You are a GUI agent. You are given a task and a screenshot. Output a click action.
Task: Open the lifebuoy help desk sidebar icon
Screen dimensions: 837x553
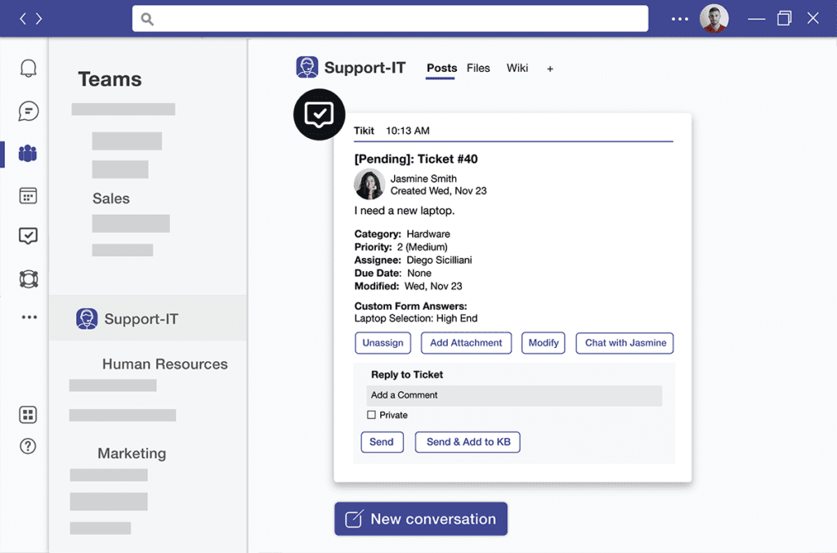click(29, 279)
